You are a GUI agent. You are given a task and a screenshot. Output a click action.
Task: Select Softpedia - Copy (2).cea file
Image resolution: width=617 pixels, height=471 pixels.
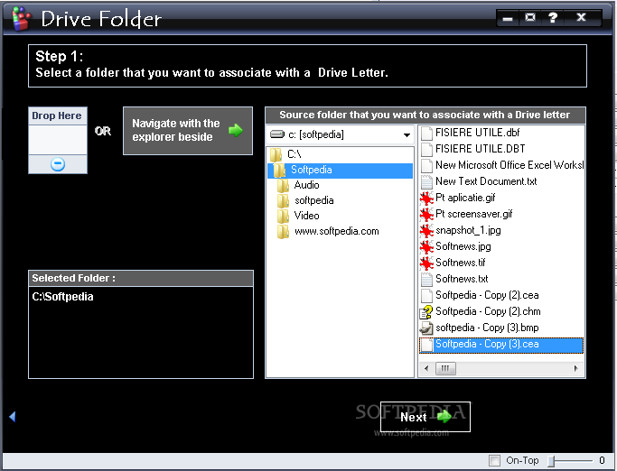pyautogui.click(x=487, y=295)
